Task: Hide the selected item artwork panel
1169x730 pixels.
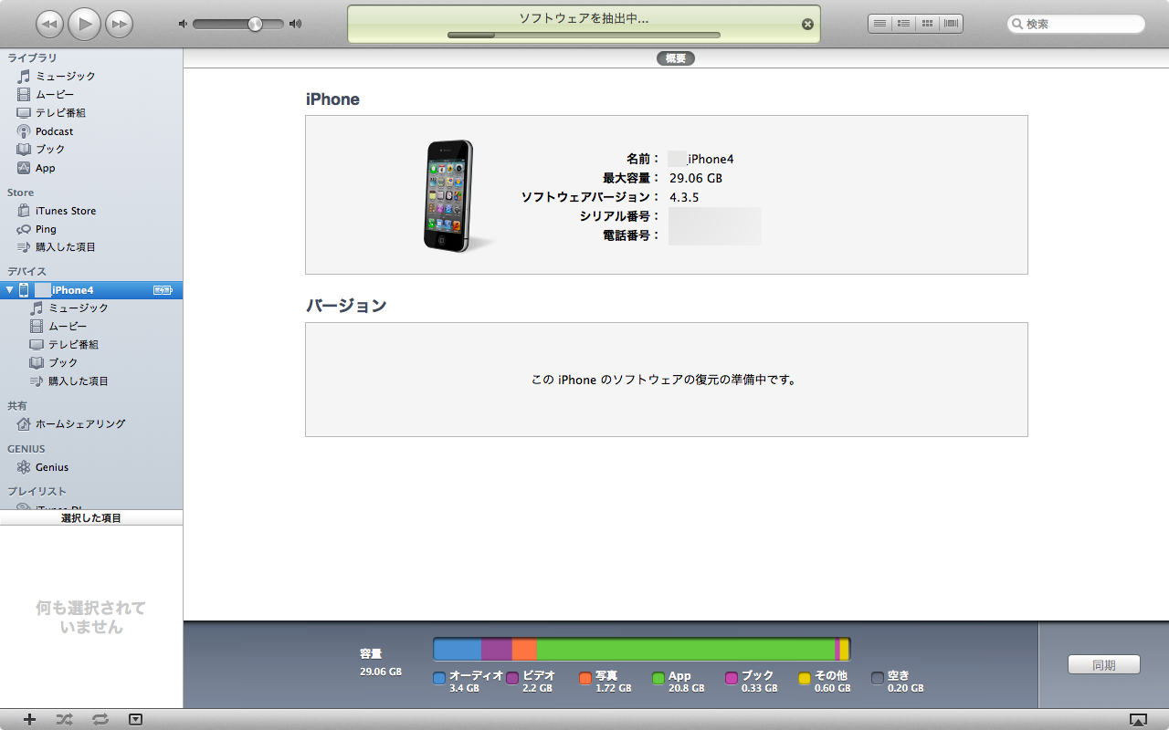Action: pyautogui.click(x=135, y=719)
